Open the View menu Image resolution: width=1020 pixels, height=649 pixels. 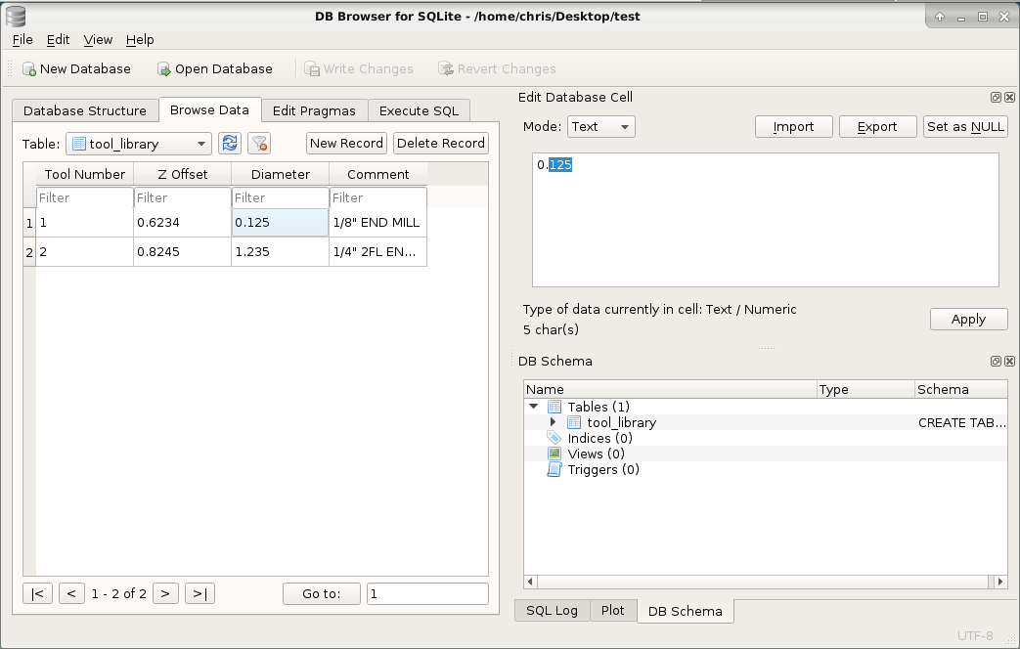[98, 40]
